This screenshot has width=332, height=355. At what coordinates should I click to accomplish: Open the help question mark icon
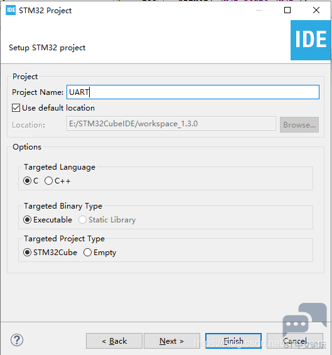tap(17, 340)
